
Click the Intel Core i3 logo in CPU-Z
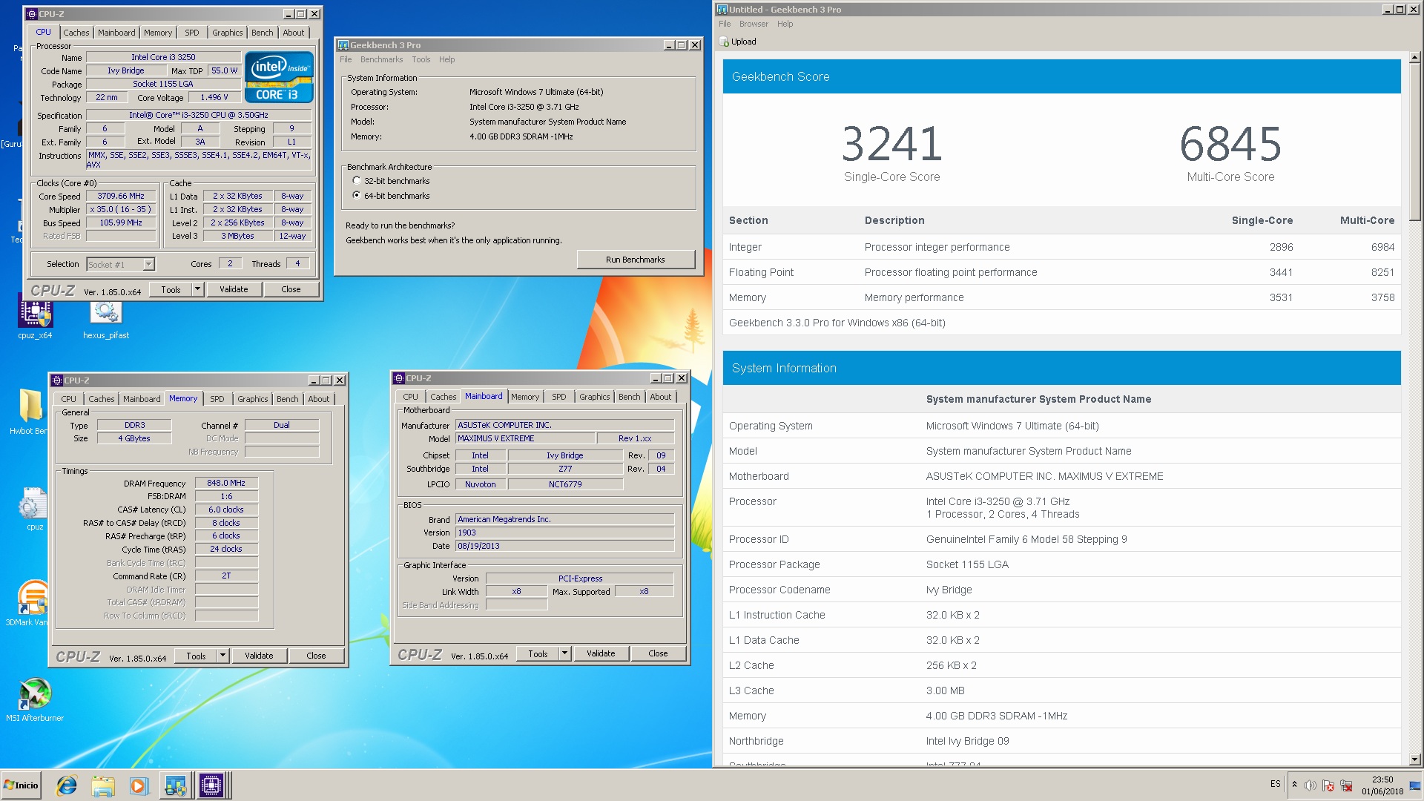[279, 77]
